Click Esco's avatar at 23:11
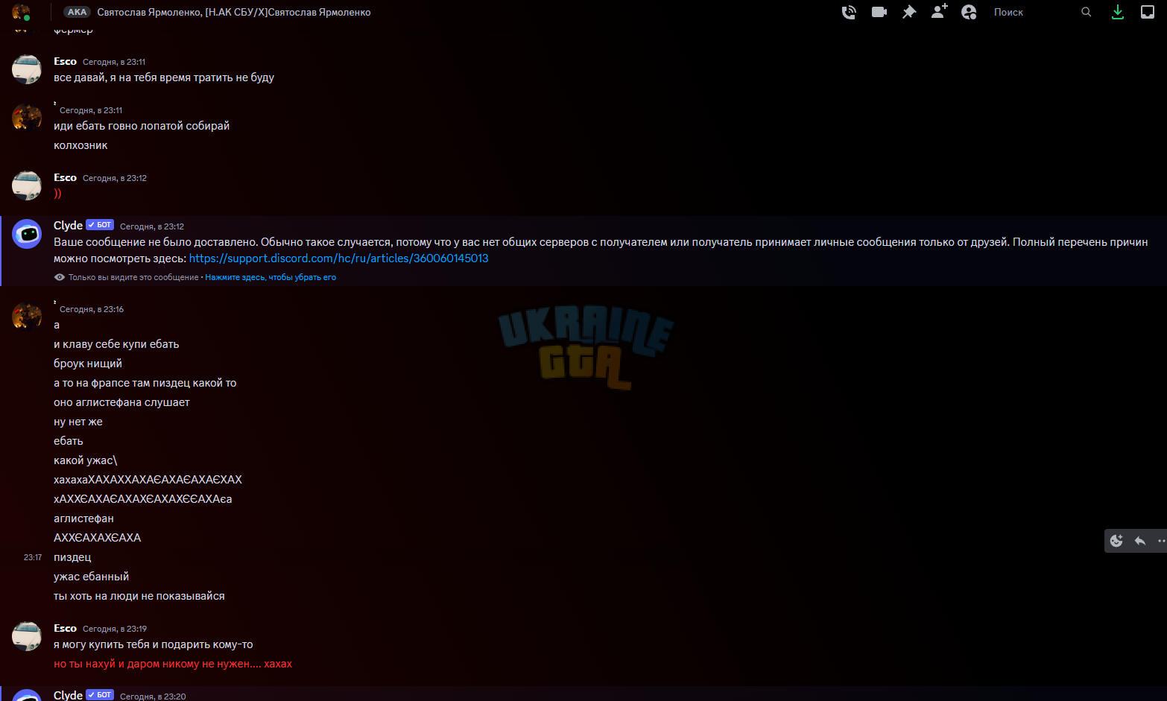The image size is (1167, 701). [27, 69]
